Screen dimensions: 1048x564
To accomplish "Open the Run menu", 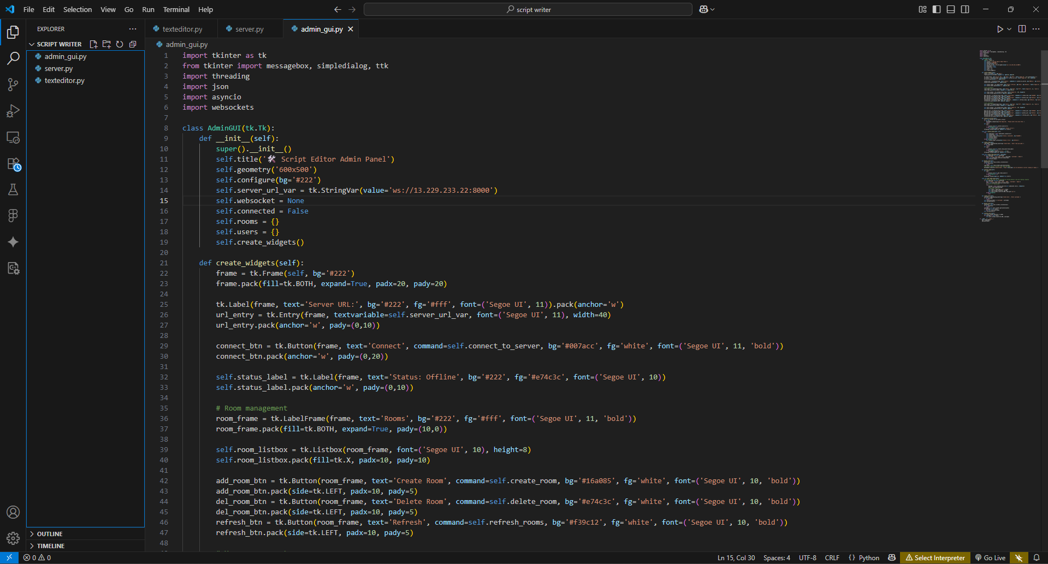I will (148, 9).
